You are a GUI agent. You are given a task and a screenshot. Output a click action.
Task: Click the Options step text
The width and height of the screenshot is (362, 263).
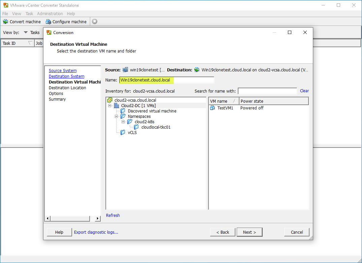(56, 94)
